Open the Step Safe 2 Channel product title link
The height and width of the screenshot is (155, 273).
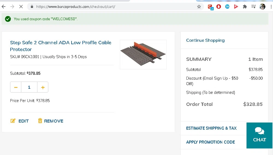(x=61, y=46)
